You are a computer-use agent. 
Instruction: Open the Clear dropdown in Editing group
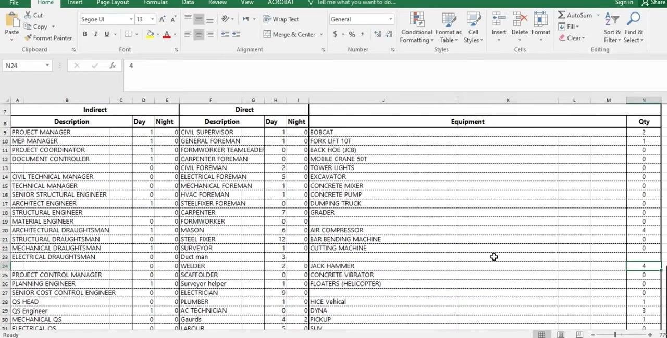click(572, 38)
